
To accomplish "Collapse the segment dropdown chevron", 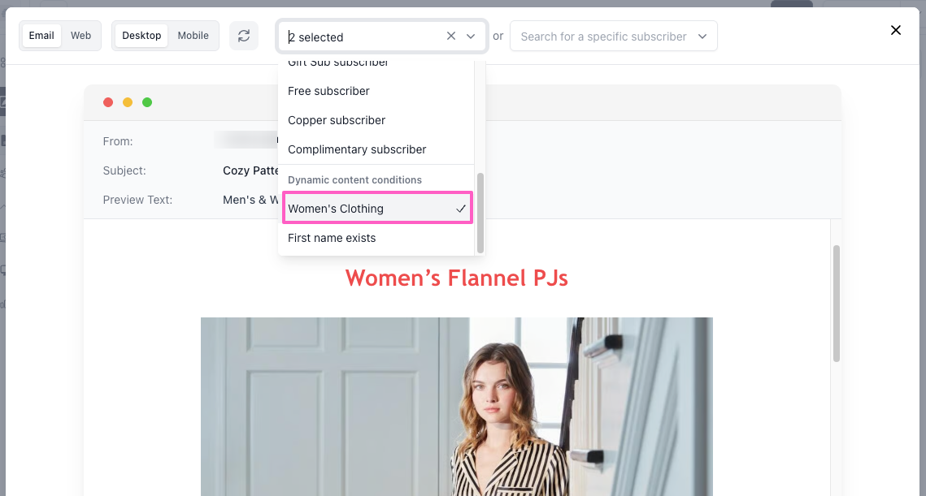I will click(x=471, y=37).
